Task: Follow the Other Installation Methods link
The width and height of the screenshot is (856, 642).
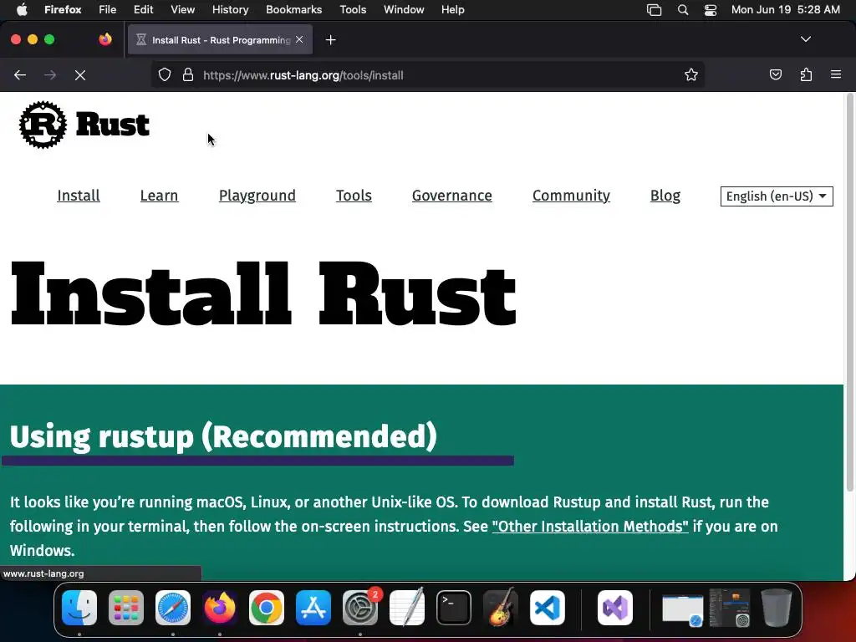Action: point(590,527)
